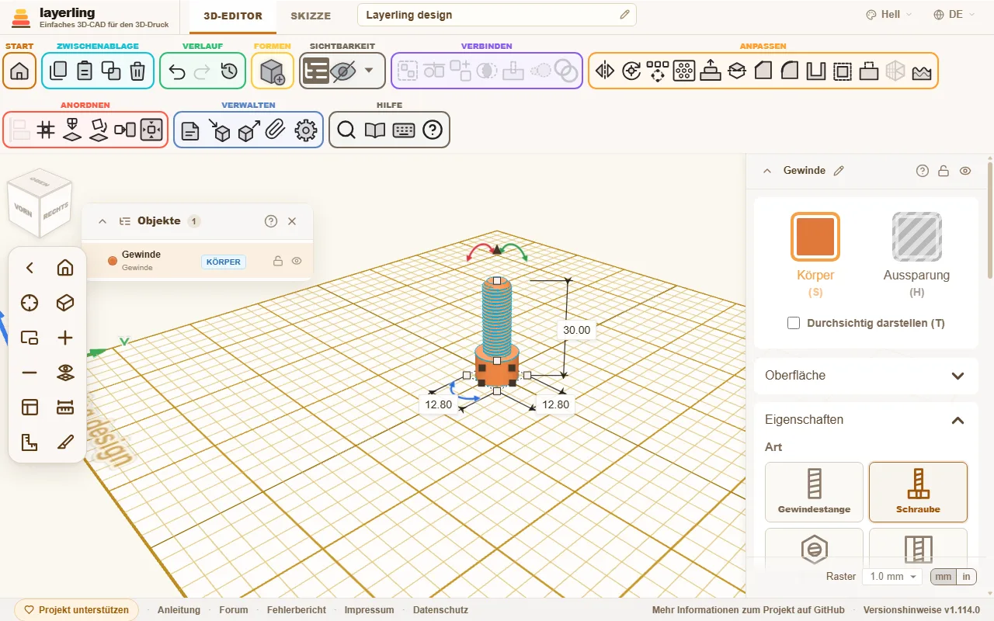Click the keyboard shortcuts icon in Hilfe

(x=404, y=130)
